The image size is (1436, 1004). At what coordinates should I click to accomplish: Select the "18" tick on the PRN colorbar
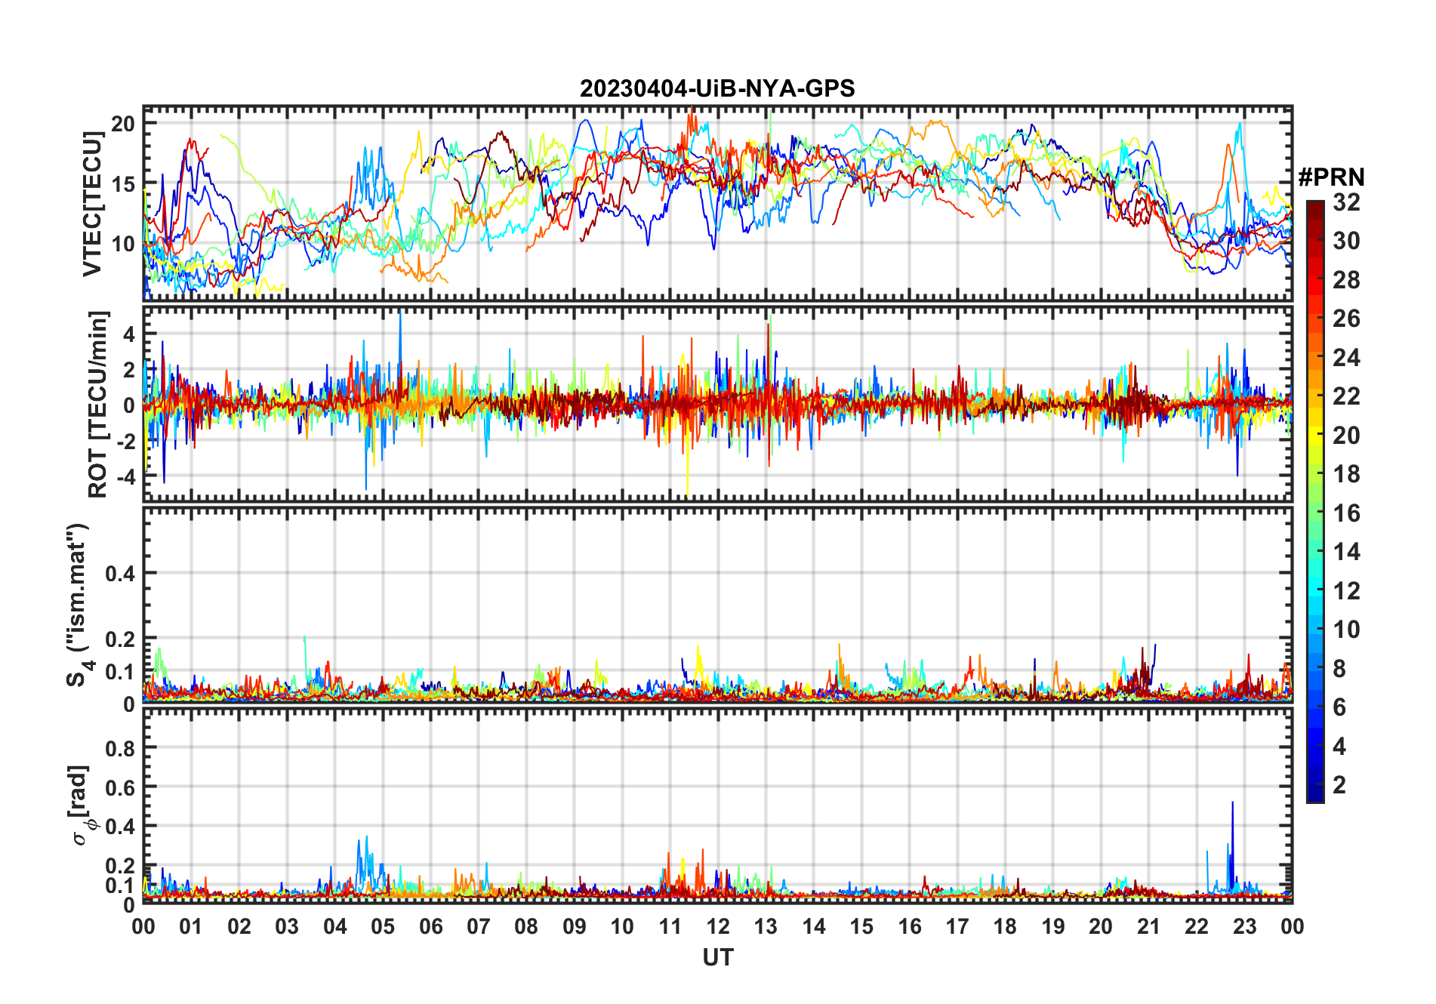[x=1346, y=474]
